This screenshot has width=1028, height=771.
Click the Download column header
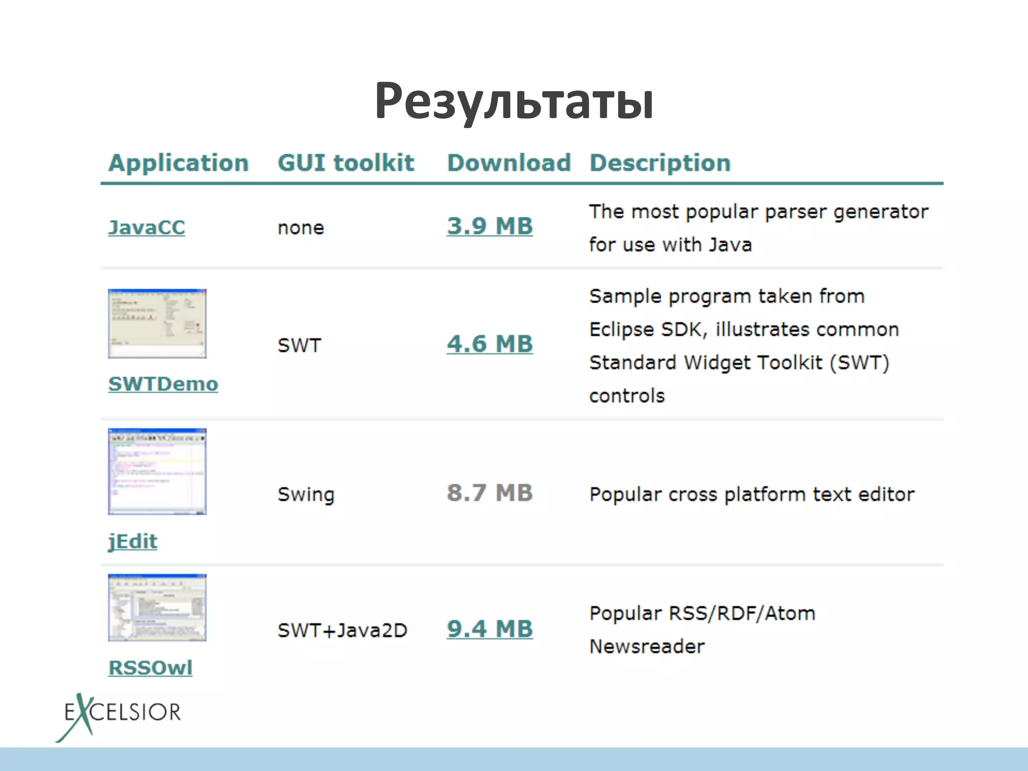point(509,163)
